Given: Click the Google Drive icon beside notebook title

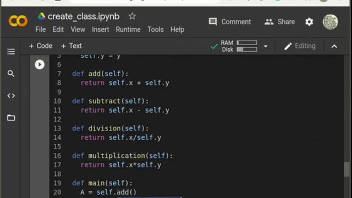Looking at the screenshot, I should [x=41, y=16].
